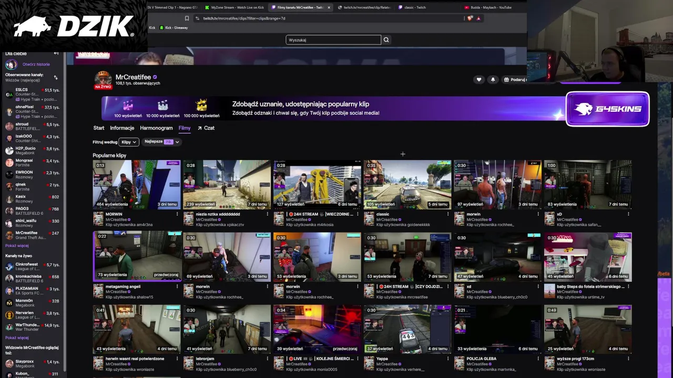Click the sort followed channels arrows icon
Image resolution: width=673 pixels, height=378 pixels.
[x=56, y=78]
